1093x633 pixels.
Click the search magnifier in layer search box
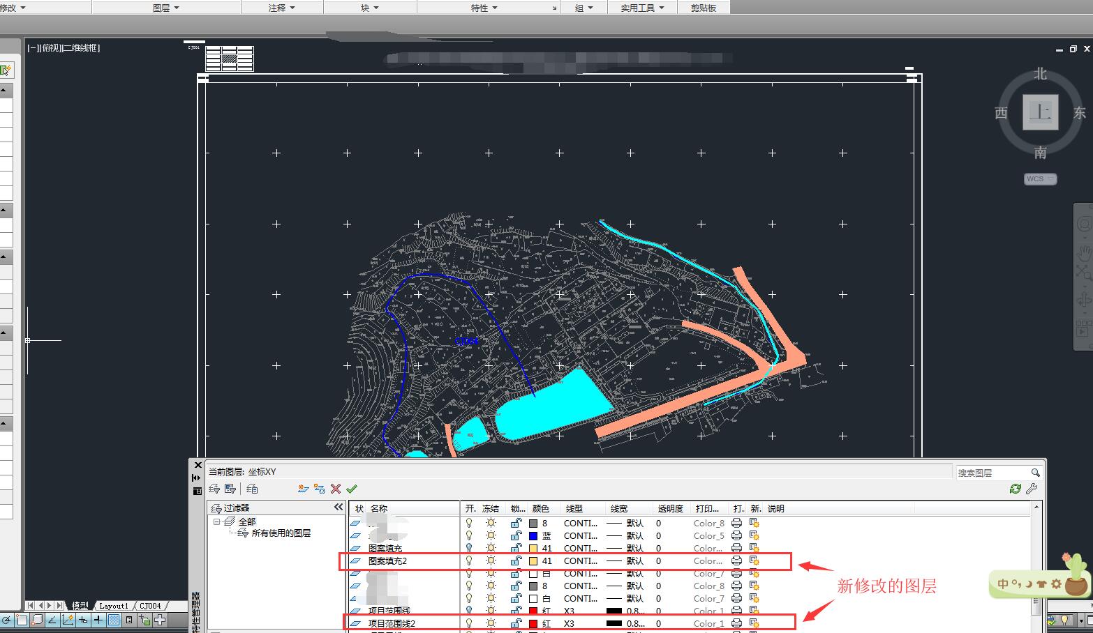1036,473
